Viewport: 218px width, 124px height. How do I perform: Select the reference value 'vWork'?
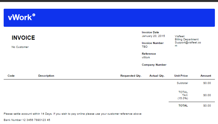[x=146, y=57]
